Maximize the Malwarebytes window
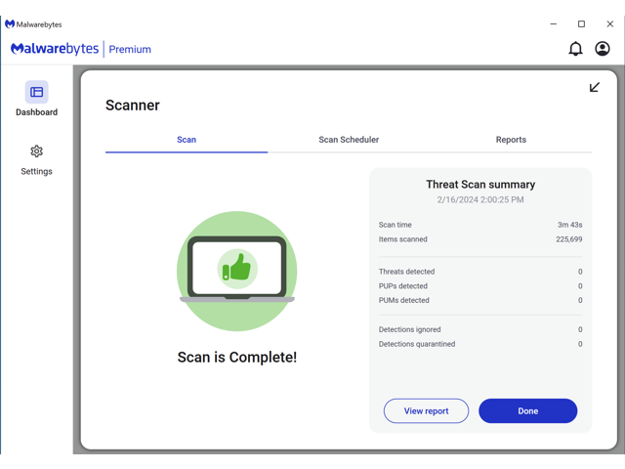 [582, 23]
